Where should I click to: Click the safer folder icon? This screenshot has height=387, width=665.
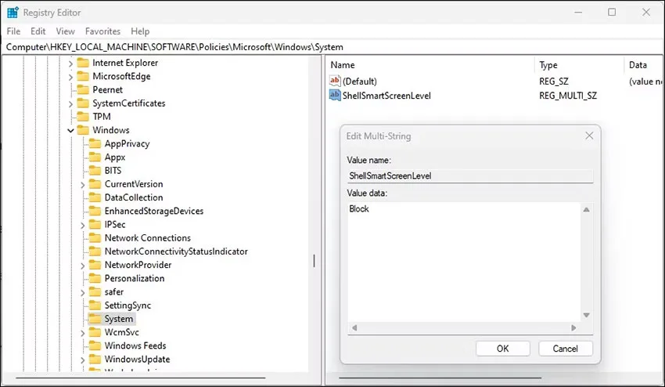[95, 292]
